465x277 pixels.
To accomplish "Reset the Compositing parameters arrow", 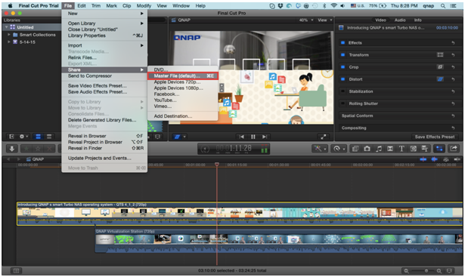I will 453,128.
